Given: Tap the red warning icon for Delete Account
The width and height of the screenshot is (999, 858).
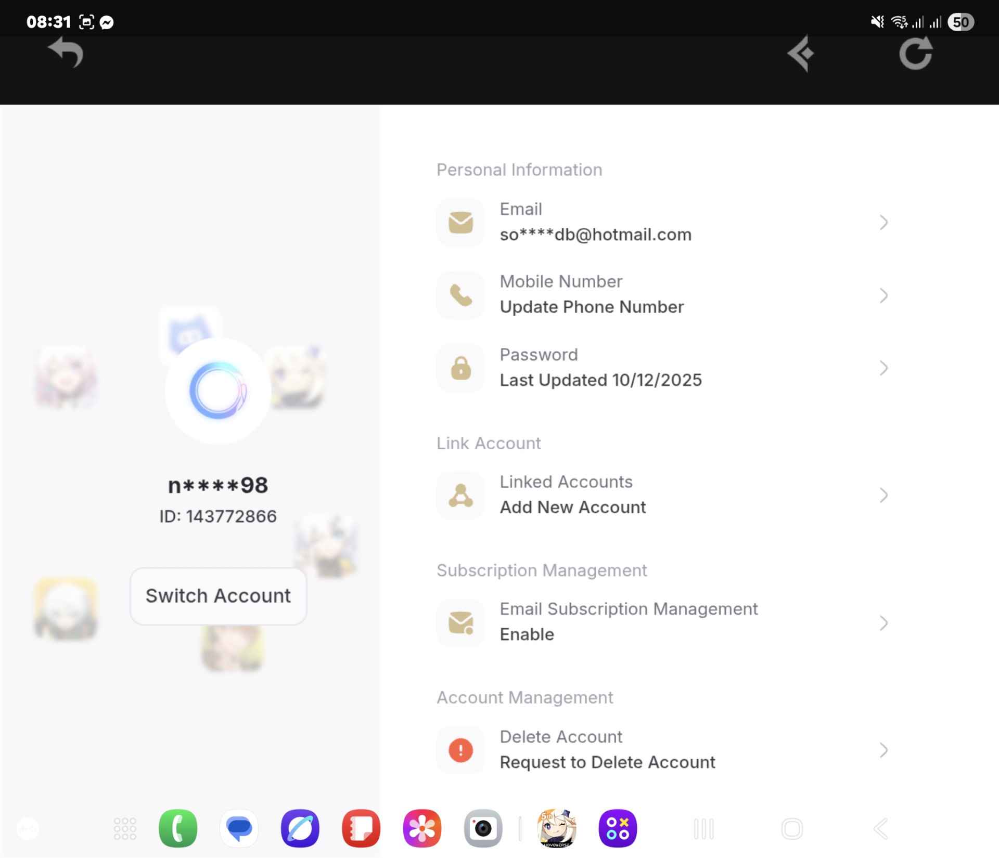Looking at the screenshot, I should pyautogui.click(x=460, y=750).
